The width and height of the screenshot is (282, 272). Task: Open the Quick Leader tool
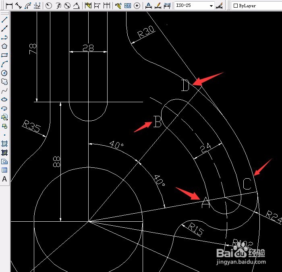(118, 6)
